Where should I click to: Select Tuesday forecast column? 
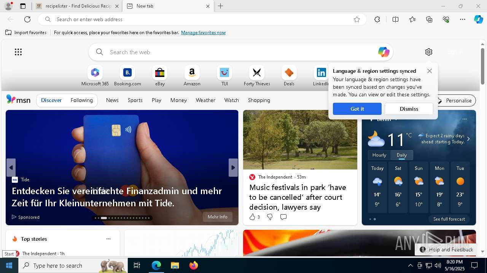click(x=460, y=188)
